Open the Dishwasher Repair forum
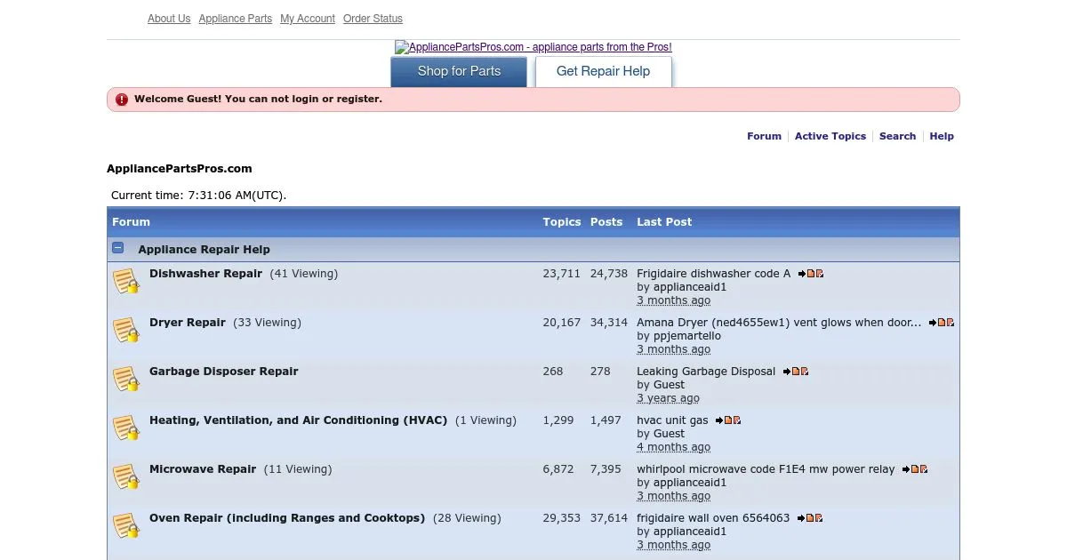 click(x=205, y=274)
